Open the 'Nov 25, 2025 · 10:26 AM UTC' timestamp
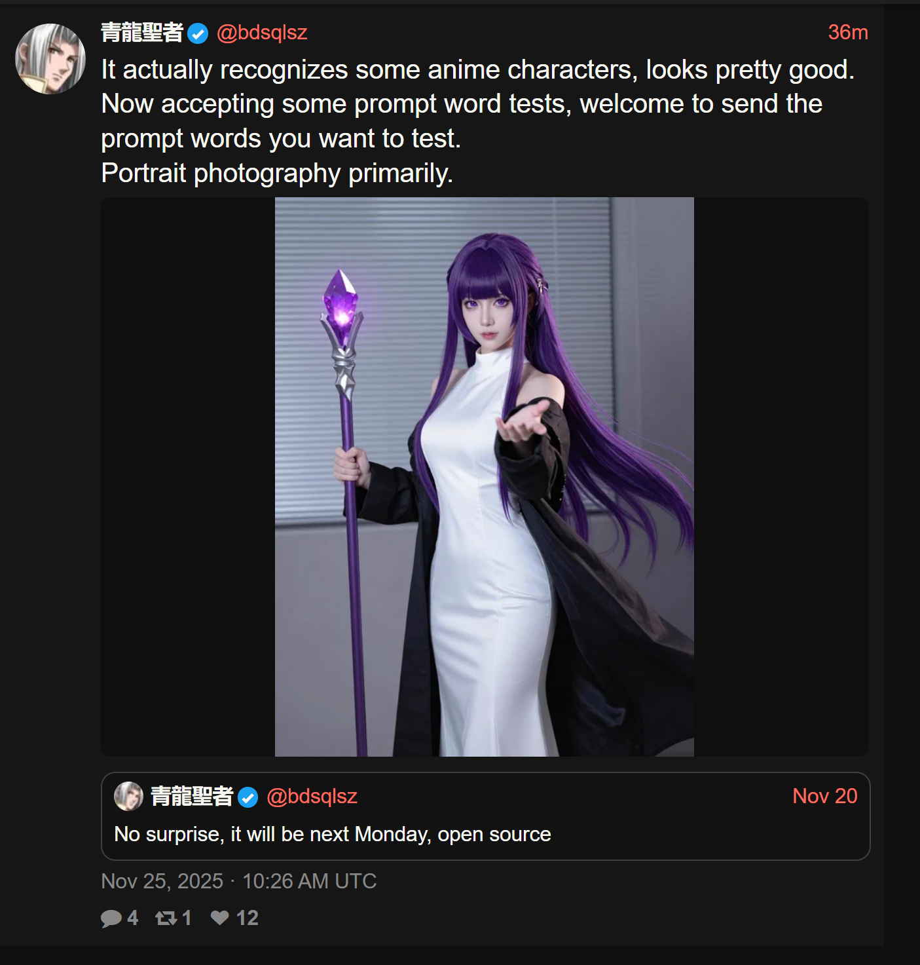920x965 pixels. (239, 881)
